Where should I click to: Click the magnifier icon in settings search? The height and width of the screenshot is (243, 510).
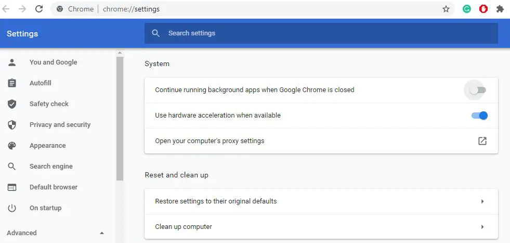coord(156,33)
